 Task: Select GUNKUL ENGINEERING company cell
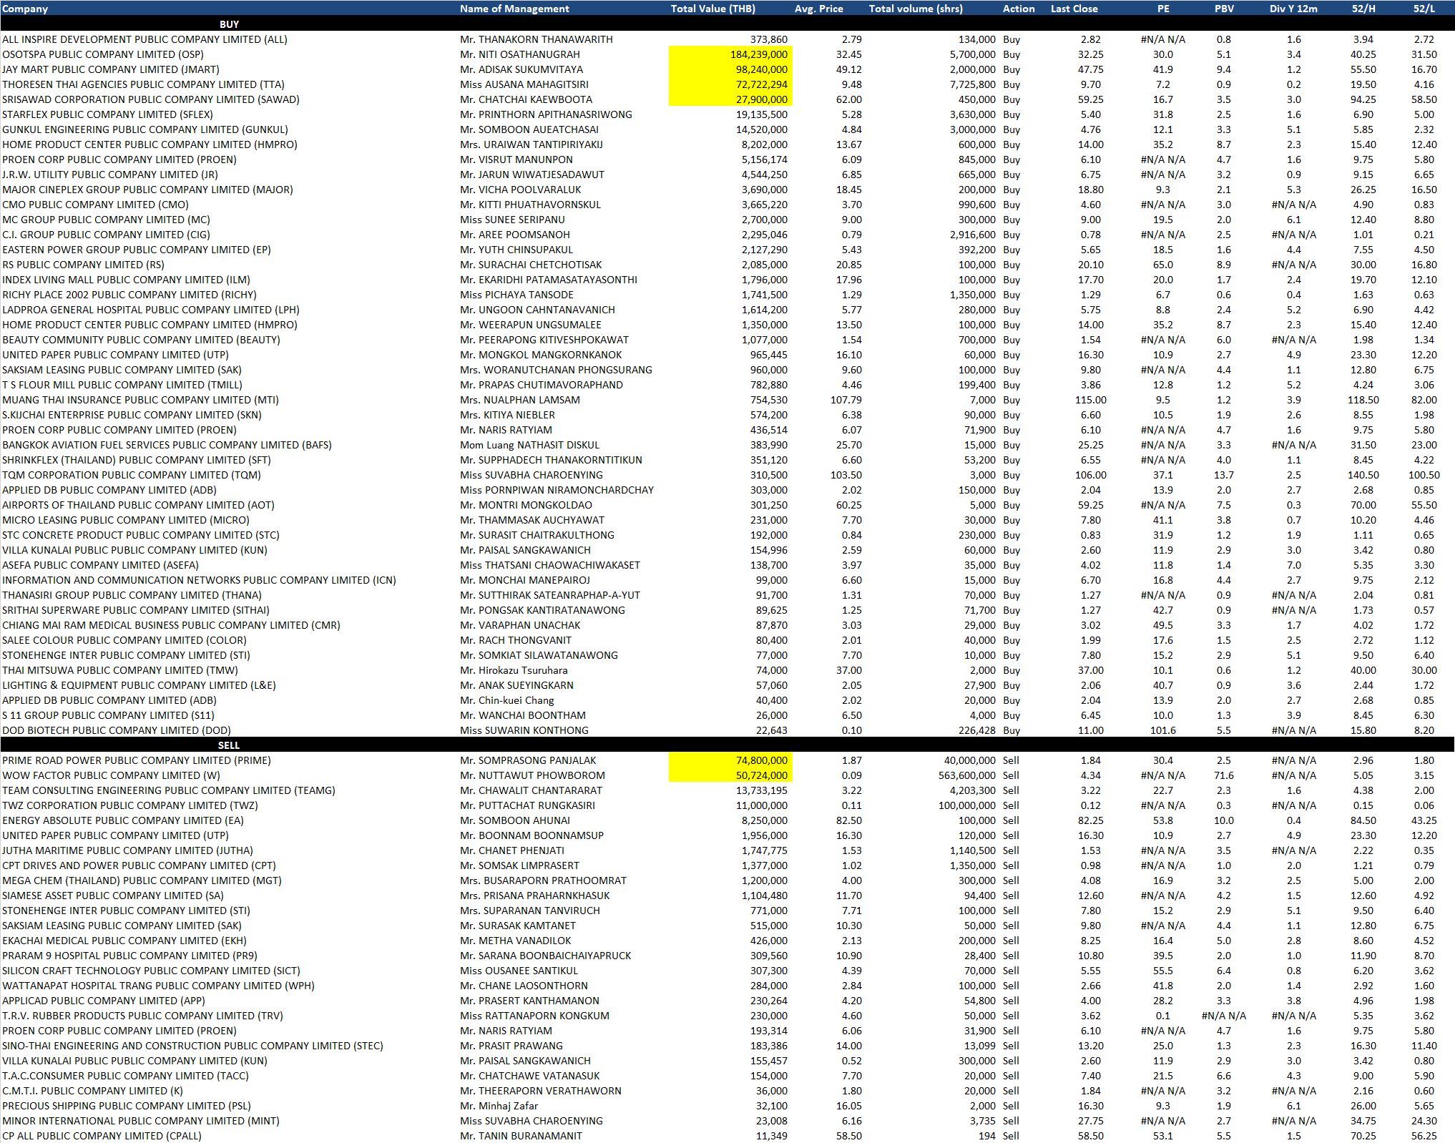(145, 129)
